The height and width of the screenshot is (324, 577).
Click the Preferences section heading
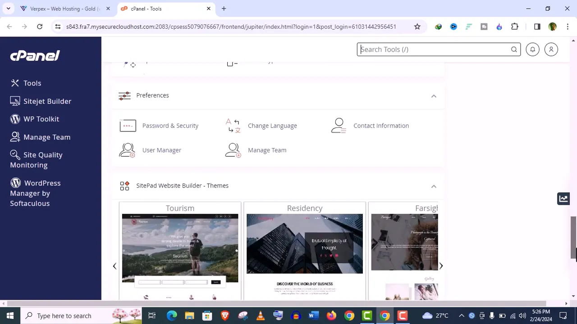tap(152, 95)
